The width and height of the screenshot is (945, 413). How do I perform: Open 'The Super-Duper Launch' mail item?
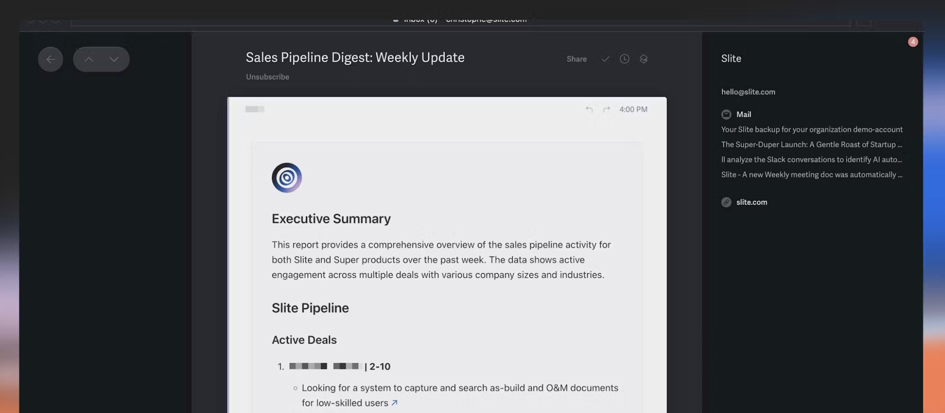tap(811, 145)
